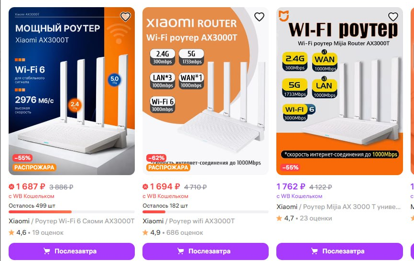
Task: Click the WB wallet icon beside 1 694 ₽
Action: point(145,187)
